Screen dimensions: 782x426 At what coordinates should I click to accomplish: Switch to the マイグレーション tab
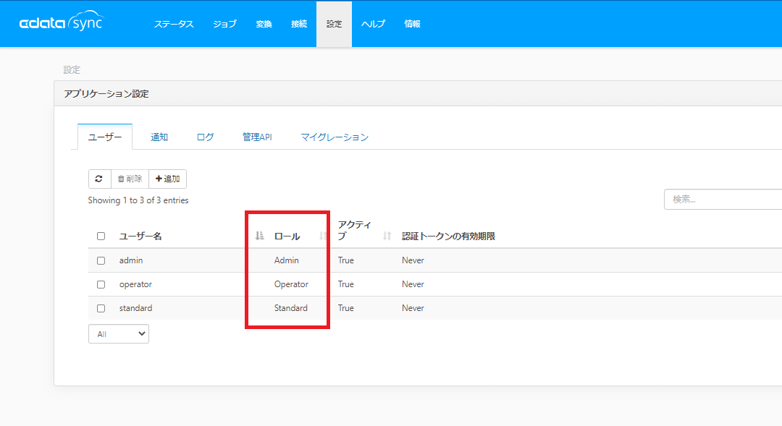335,137
